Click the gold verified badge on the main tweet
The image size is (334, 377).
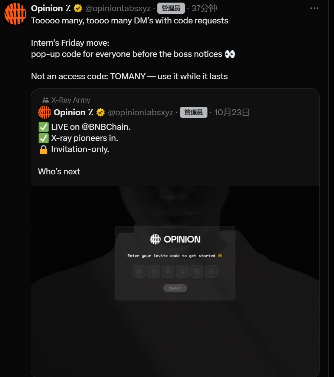click(x=78, y=9)
